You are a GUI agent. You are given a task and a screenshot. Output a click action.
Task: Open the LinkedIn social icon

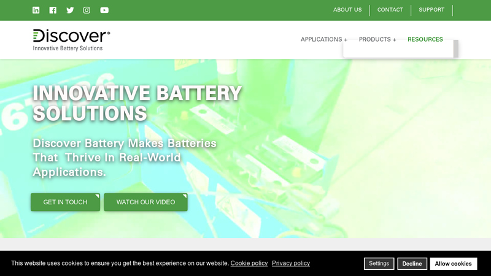point(36,10)
